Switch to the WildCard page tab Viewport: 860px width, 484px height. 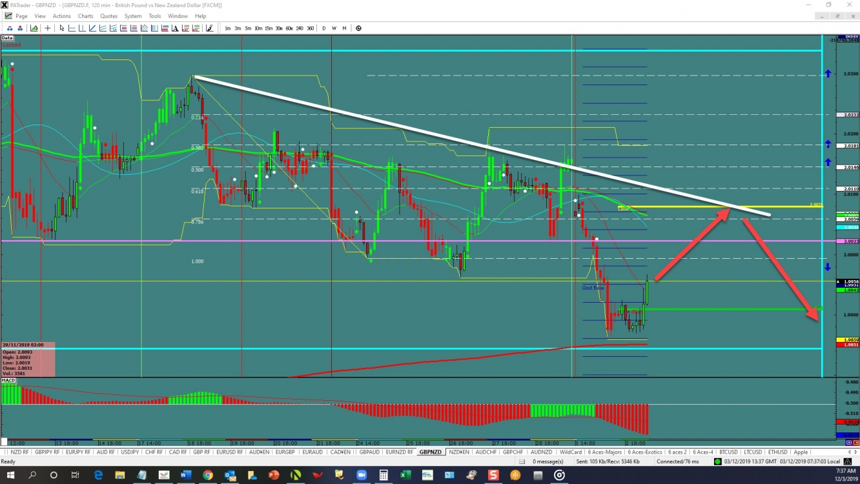coord(571,452)
